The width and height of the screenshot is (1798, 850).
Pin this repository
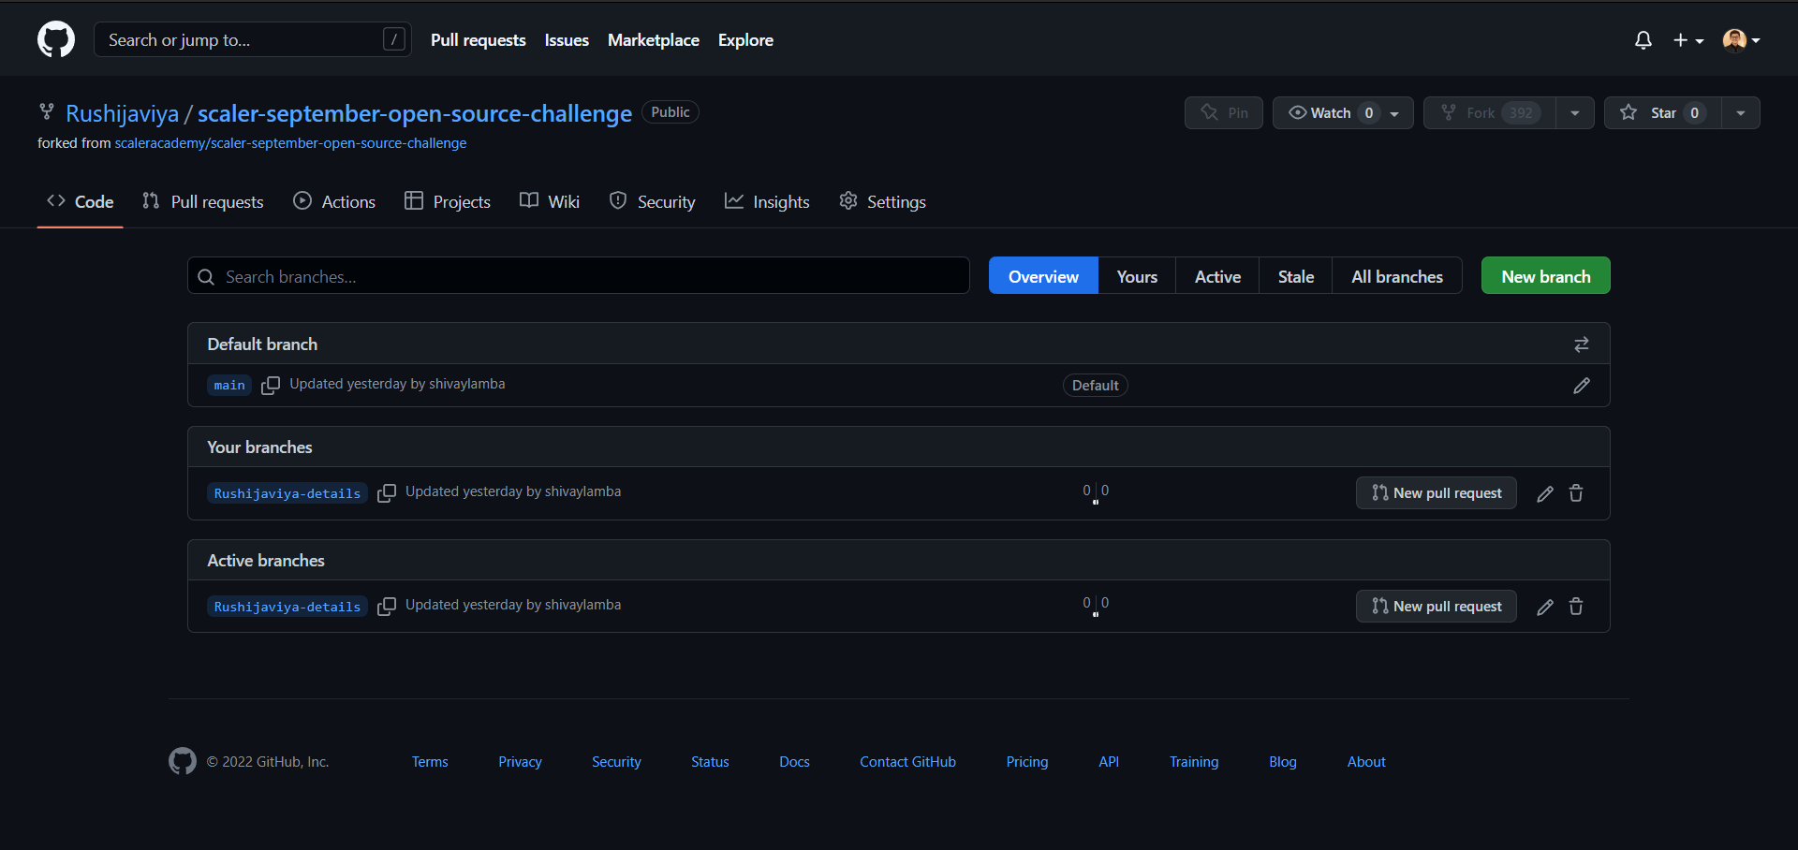pos(1223,112)
